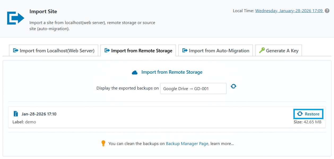This screenshot has width=334, height=159.
Task: Click the circular arrows icon inside Restore
Action: pyautogui.click(x=300, y=114)
